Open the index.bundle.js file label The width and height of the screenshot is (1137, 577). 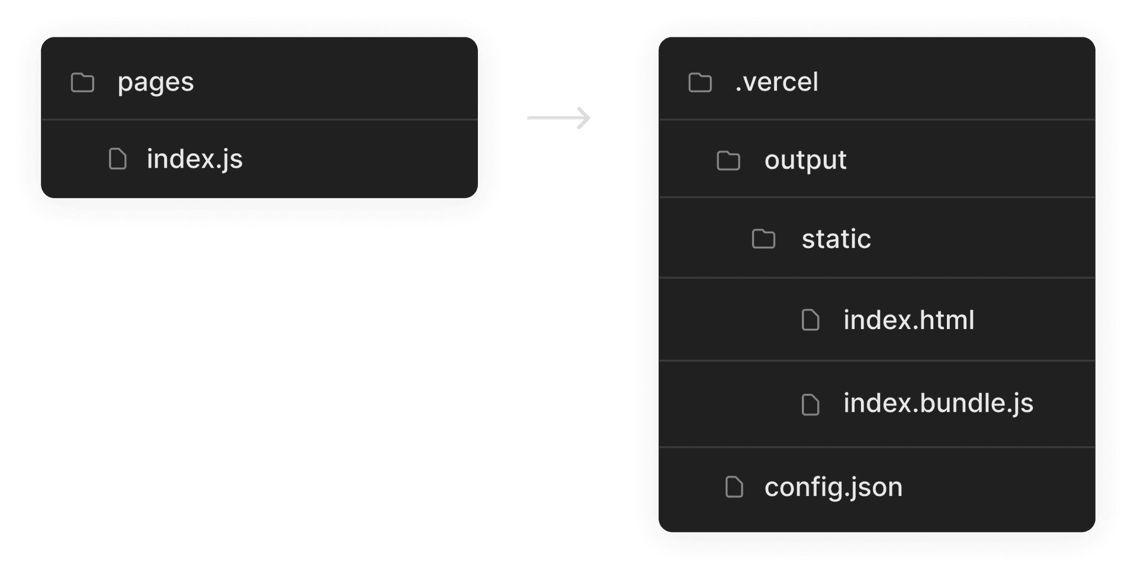938,404
